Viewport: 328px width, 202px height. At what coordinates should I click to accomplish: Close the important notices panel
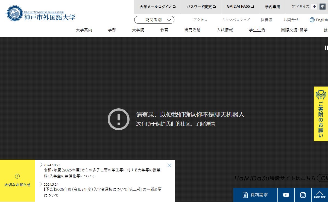169,165
